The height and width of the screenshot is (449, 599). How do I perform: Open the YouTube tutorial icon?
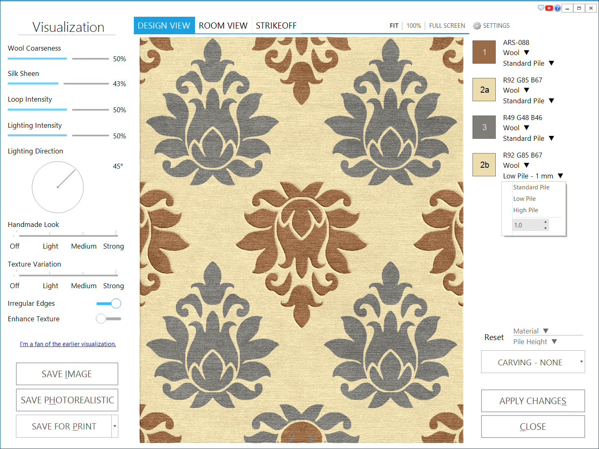(x=549, y=8)
